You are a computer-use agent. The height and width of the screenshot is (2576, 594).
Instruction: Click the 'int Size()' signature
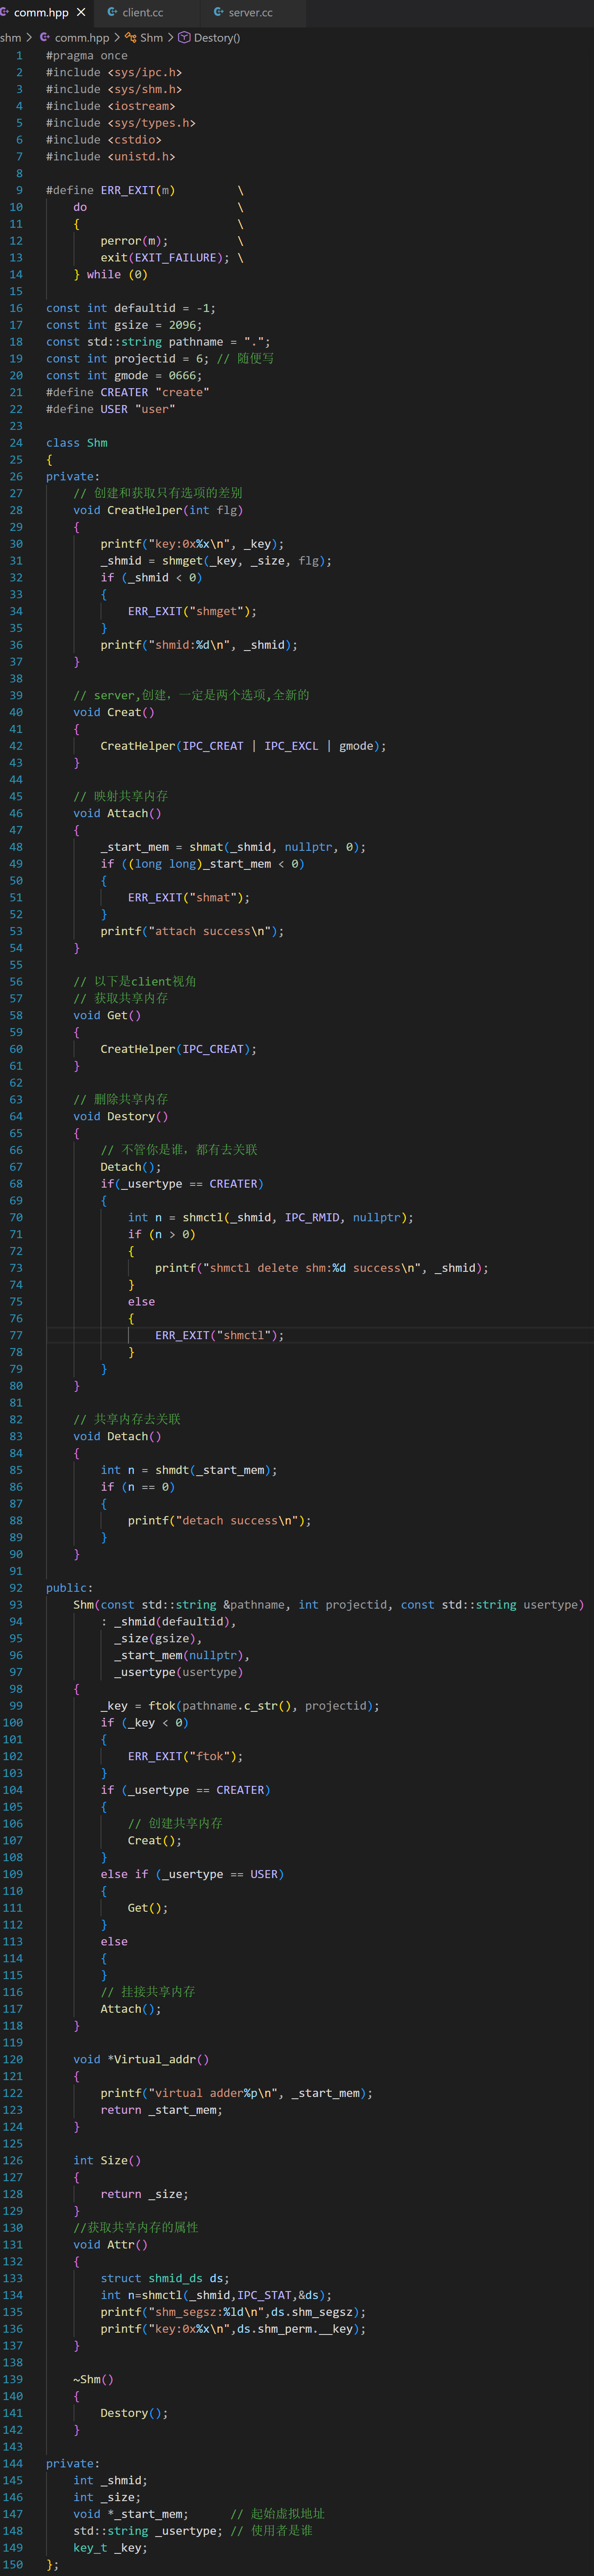point(107,2160)
